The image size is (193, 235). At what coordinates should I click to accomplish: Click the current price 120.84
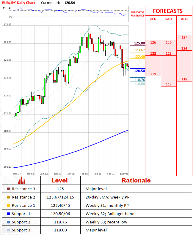point(70,3)
